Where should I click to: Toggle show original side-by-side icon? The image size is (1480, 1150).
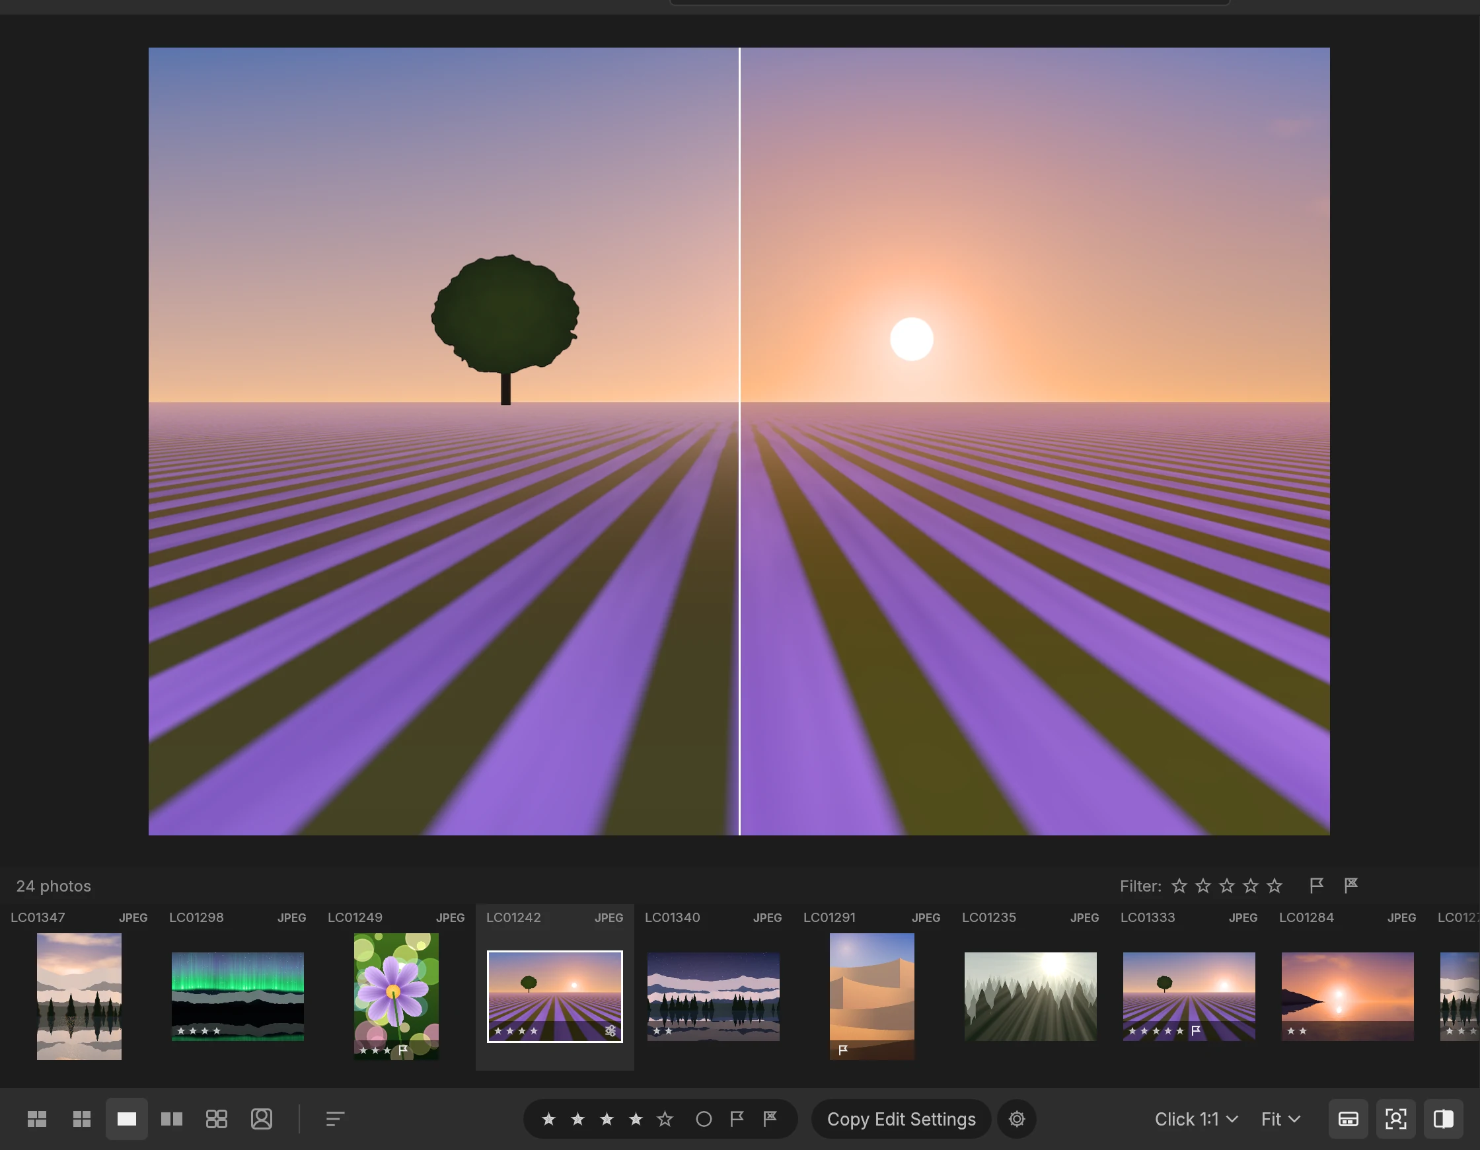[1443, 1119]
